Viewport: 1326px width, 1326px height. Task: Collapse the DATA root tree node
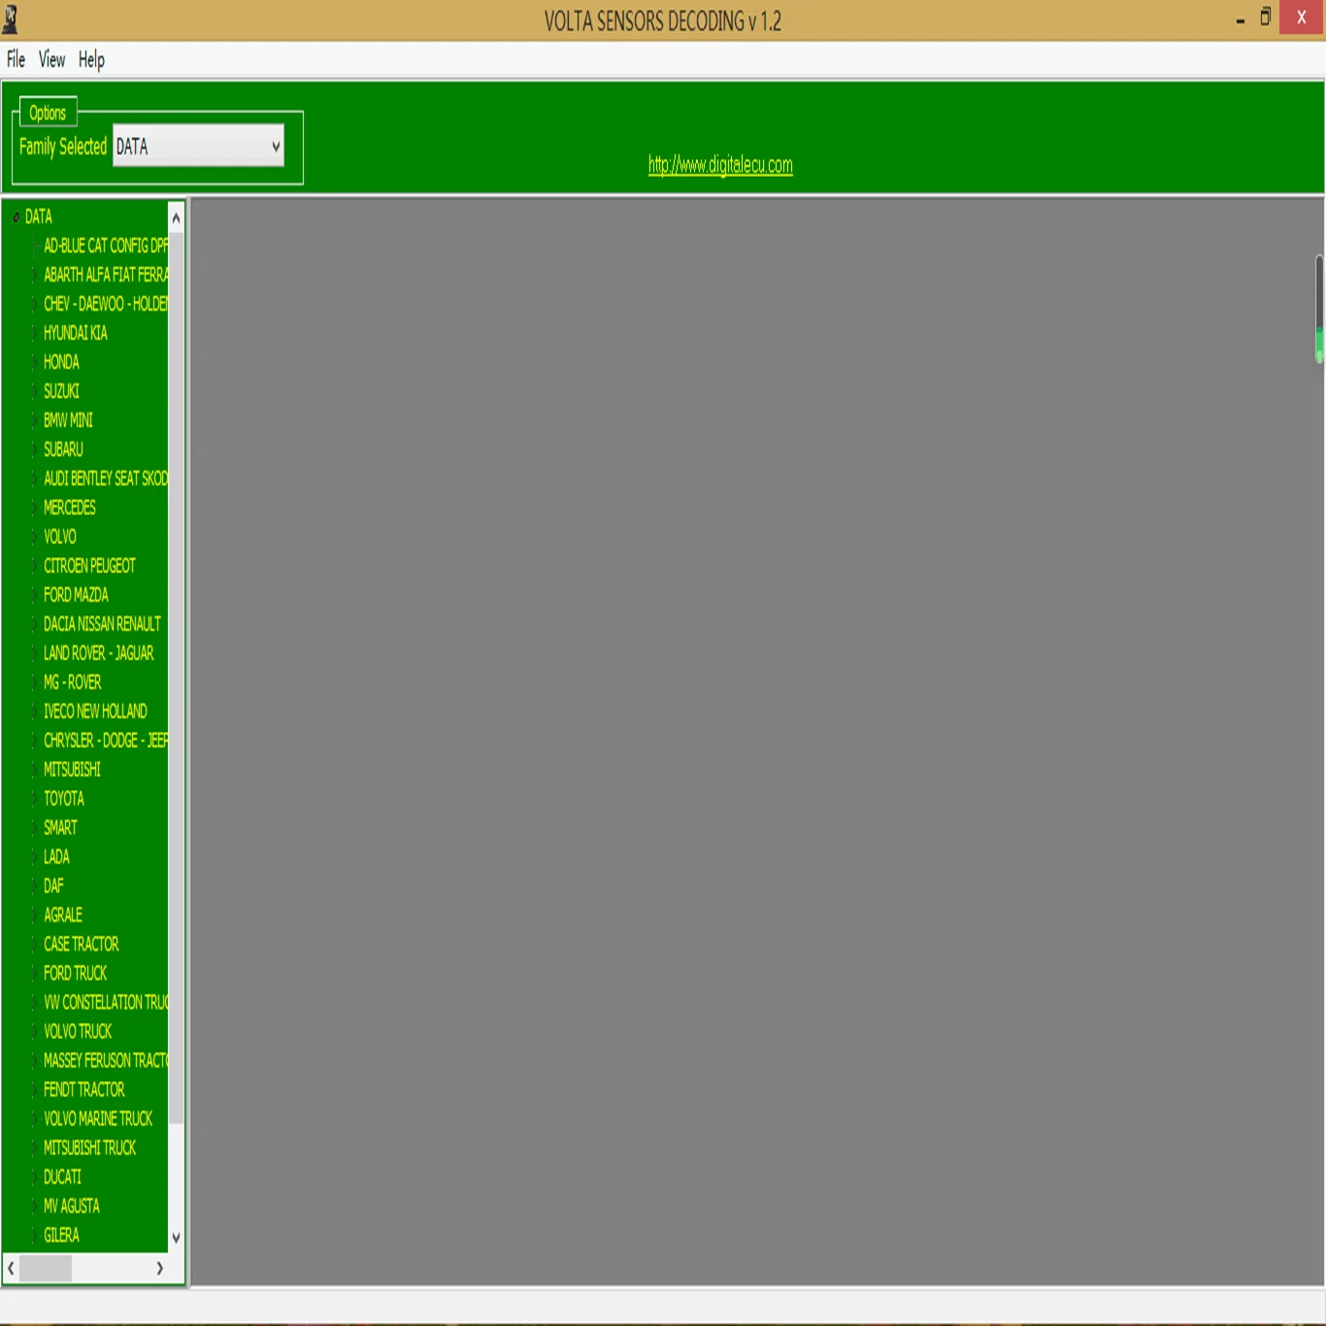16,216
